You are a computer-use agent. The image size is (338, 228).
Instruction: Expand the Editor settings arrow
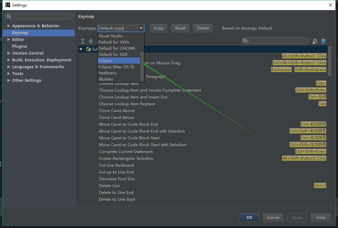(8, 39)
